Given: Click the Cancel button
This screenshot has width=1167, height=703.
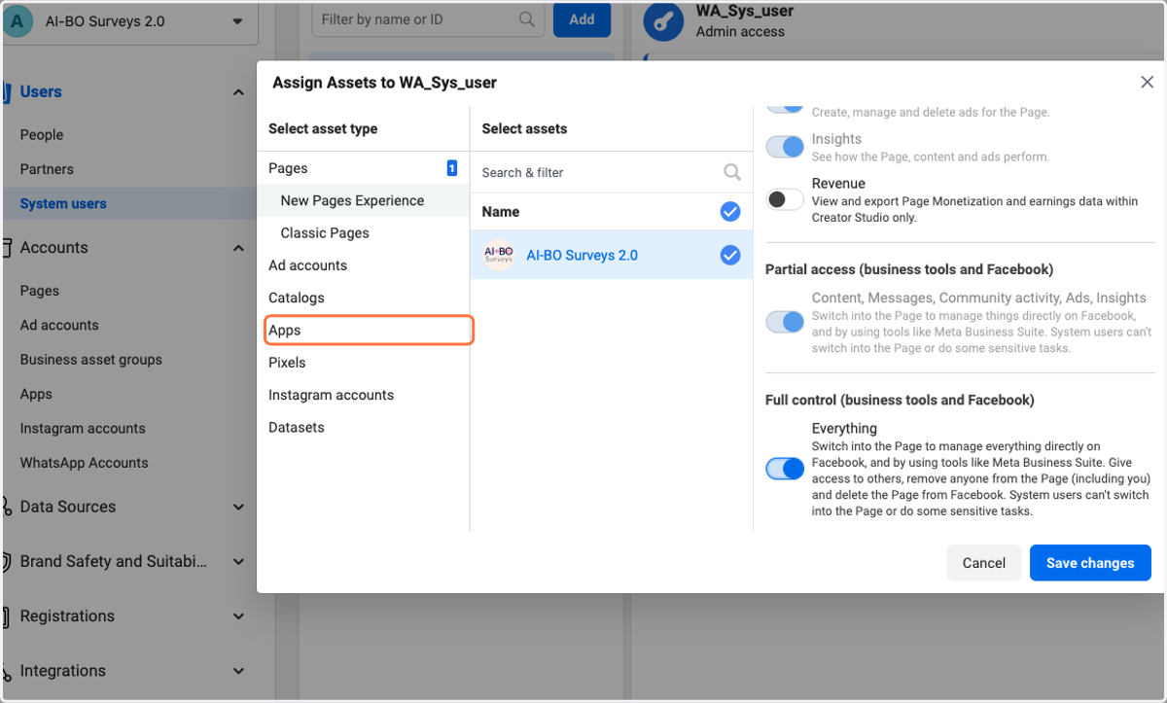Looking at the screenshot, I should click(x=984, y=563).
